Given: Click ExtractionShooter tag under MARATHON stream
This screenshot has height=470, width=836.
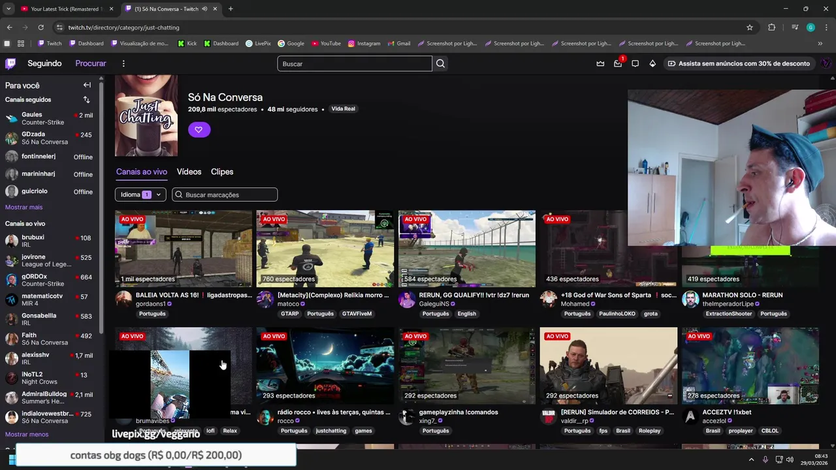Looking at the screenshot, I should coord(729,313).
